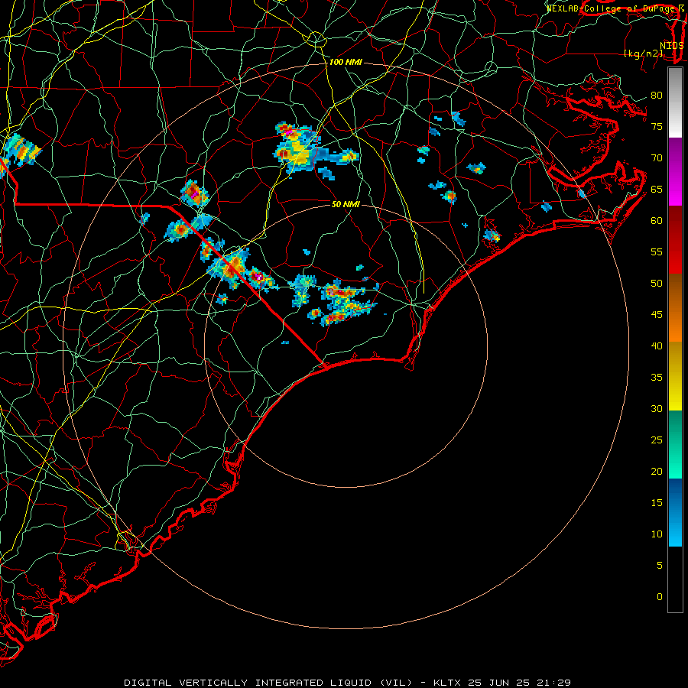Click the 'KLTX' radar site identifier
This screenshot has height=688, width=688.
pyautogui.click(x=446, y=683)
